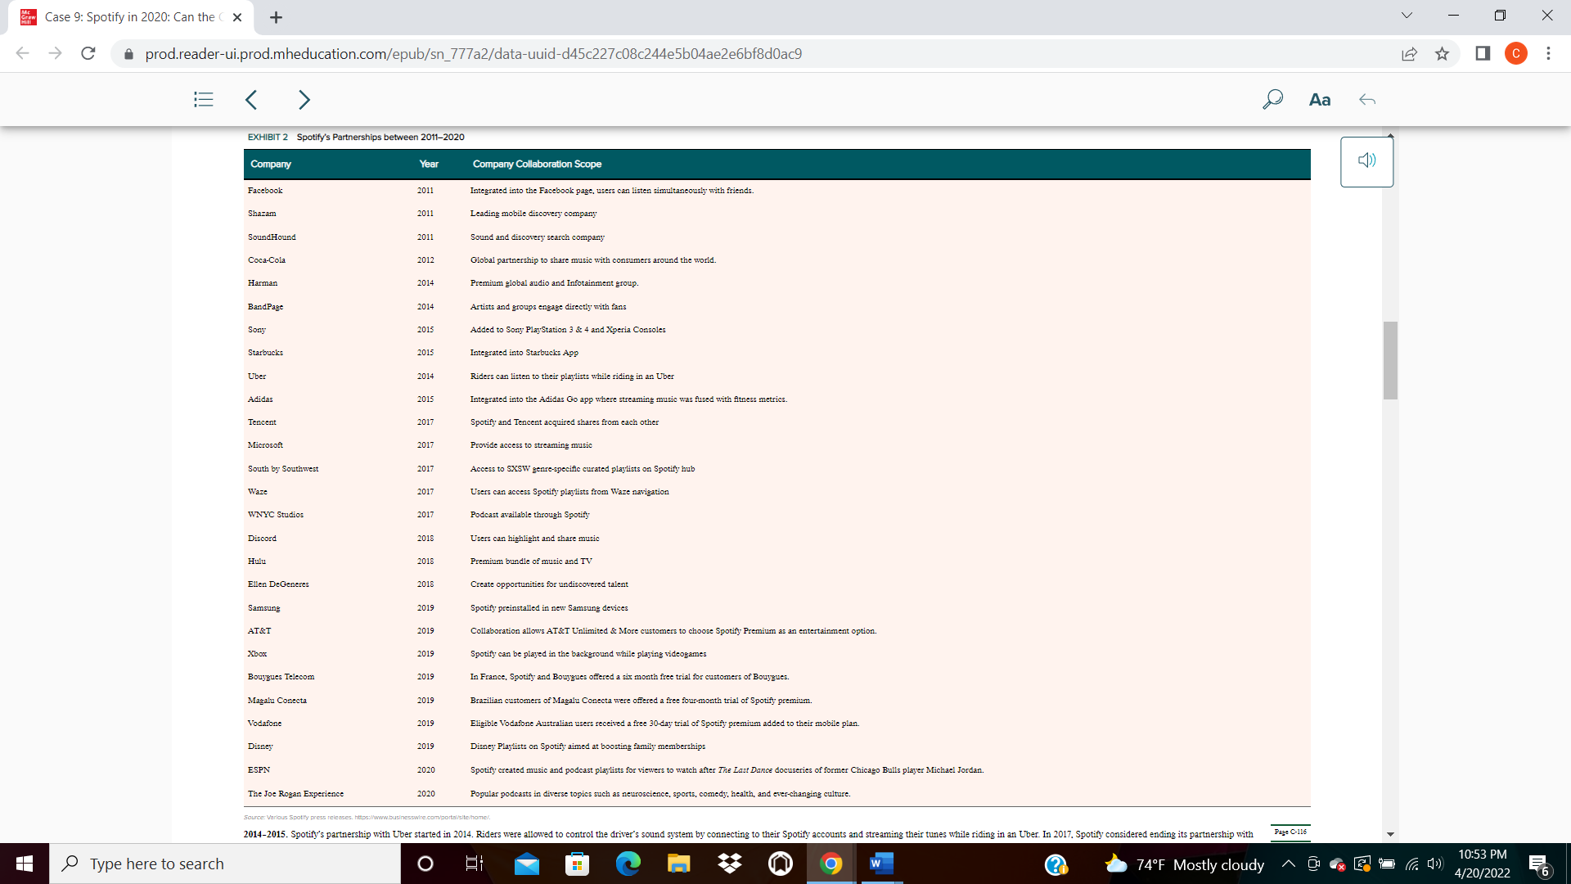
Task: Click the browser forward arrow
Action: (x=55, y=54)
